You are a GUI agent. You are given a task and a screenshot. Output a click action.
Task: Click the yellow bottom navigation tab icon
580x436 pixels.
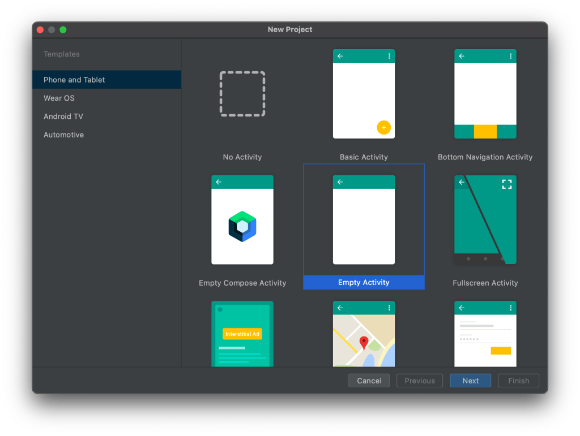485,132
